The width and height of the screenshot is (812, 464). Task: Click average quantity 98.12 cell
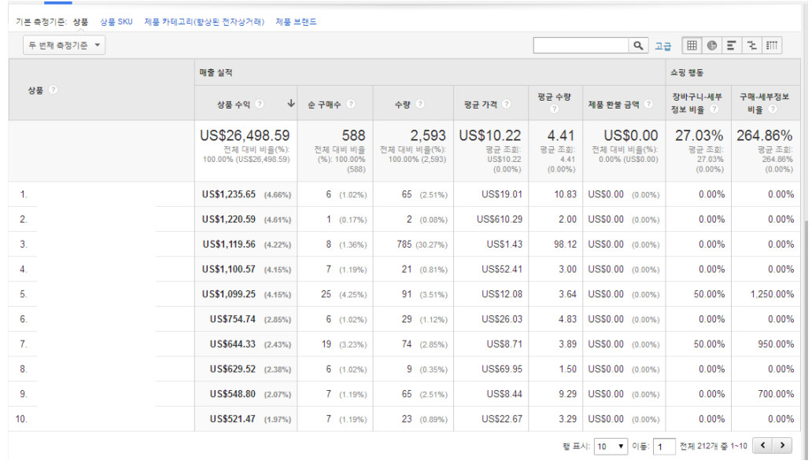pyautogui.click(x=565, y=244)
